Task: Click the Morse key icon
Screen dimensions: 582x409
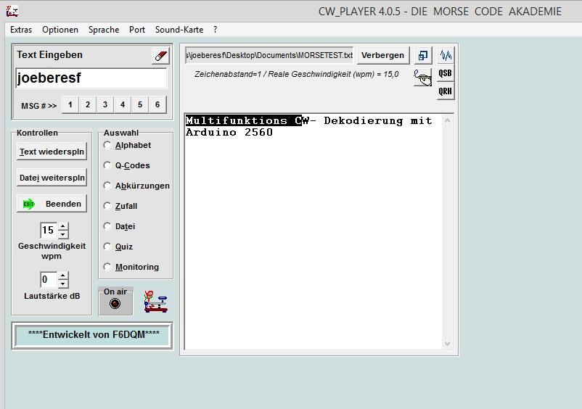Action: coord(155,302)
